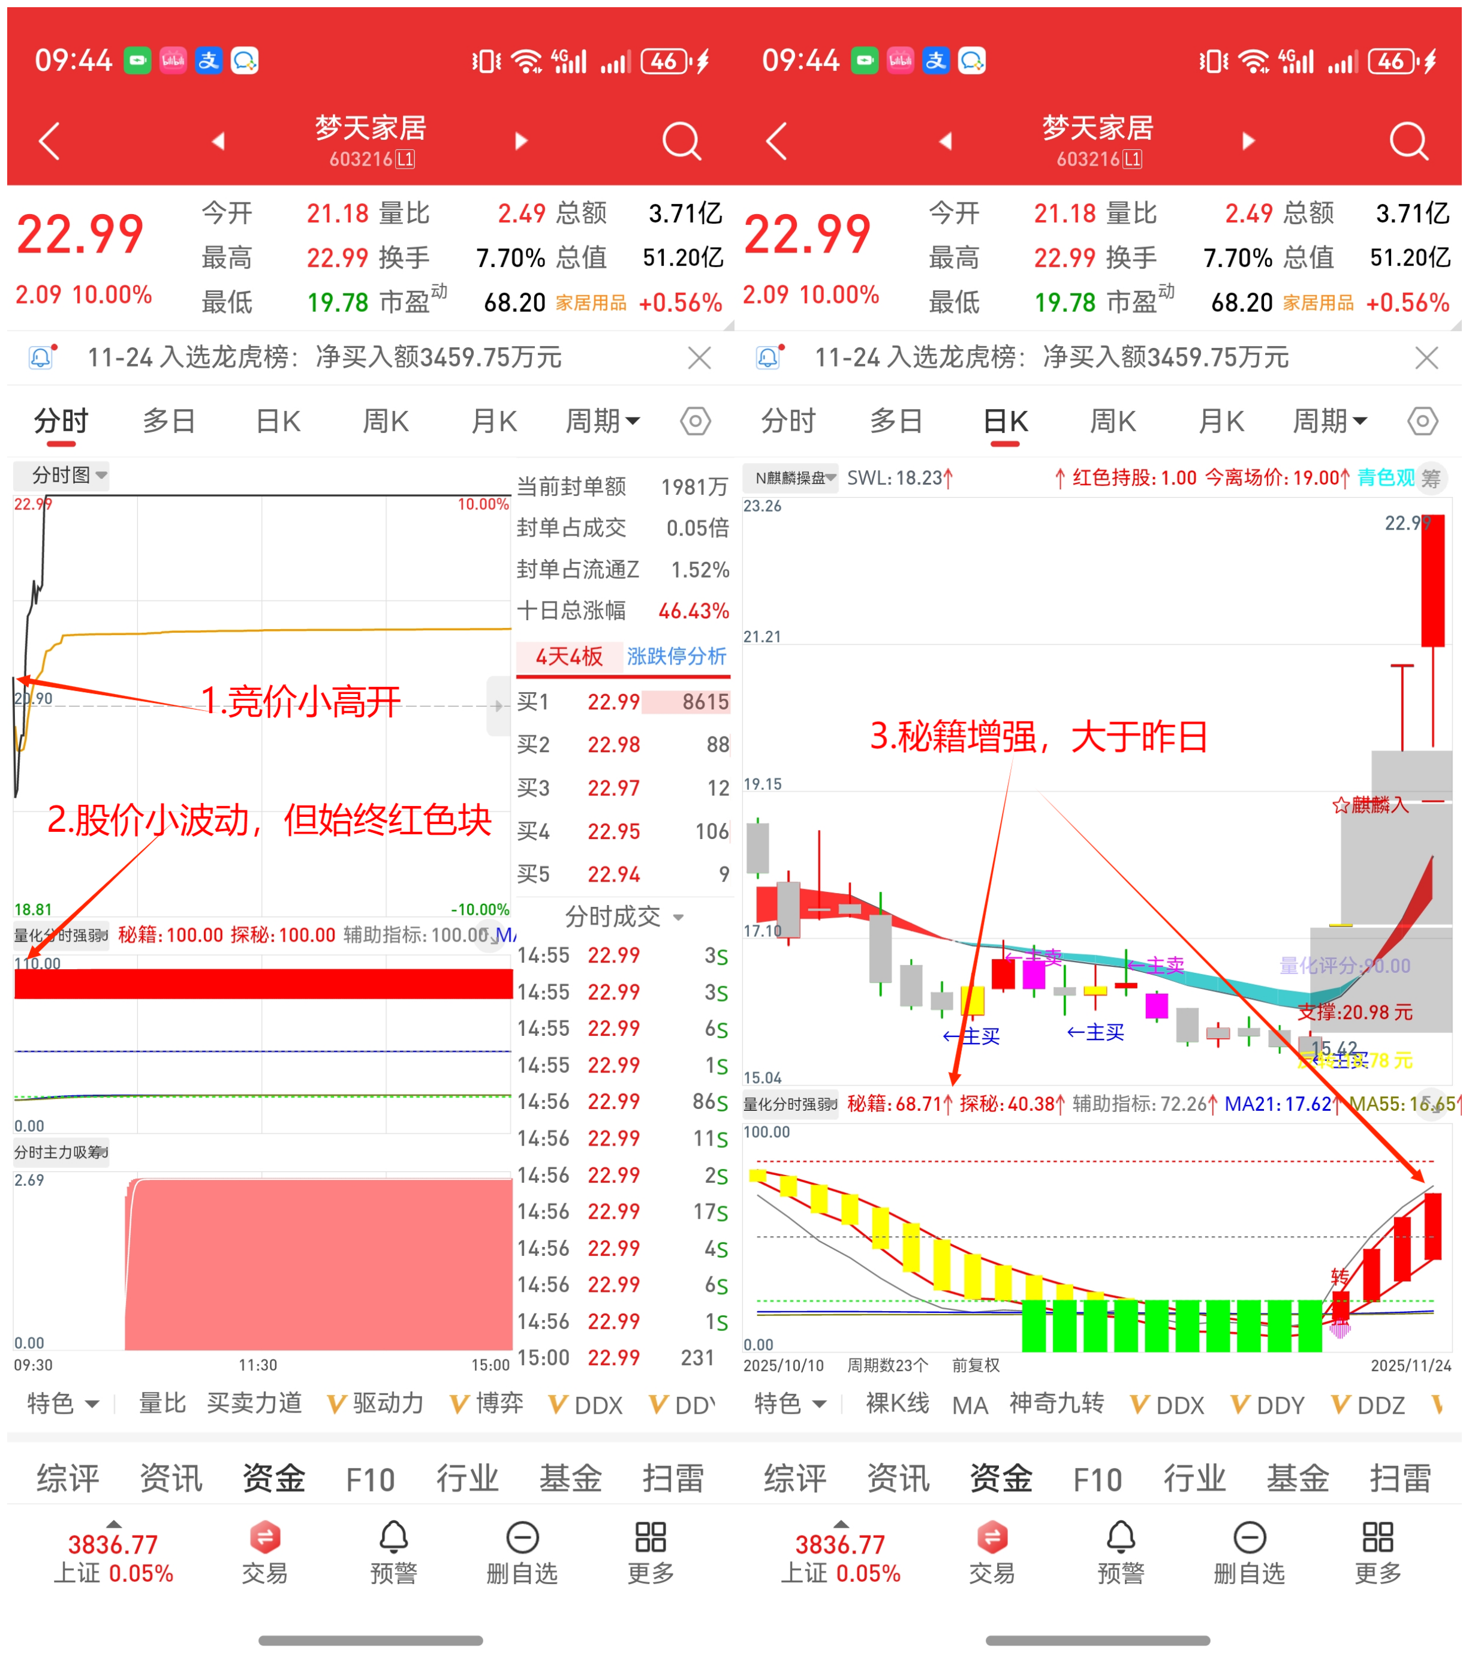Switch to 日K tab on left screen

(278, 421)
